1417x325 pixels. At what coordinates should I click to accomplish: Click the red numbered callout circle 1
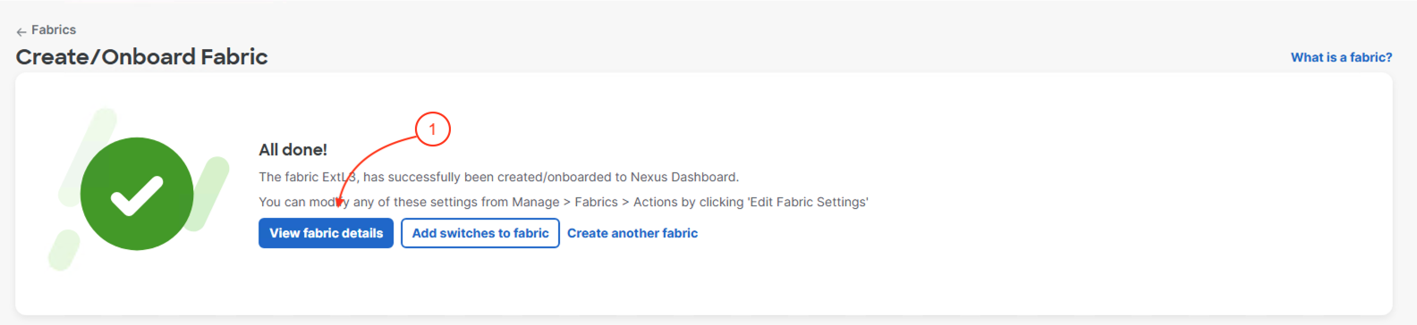click(432, 129)
